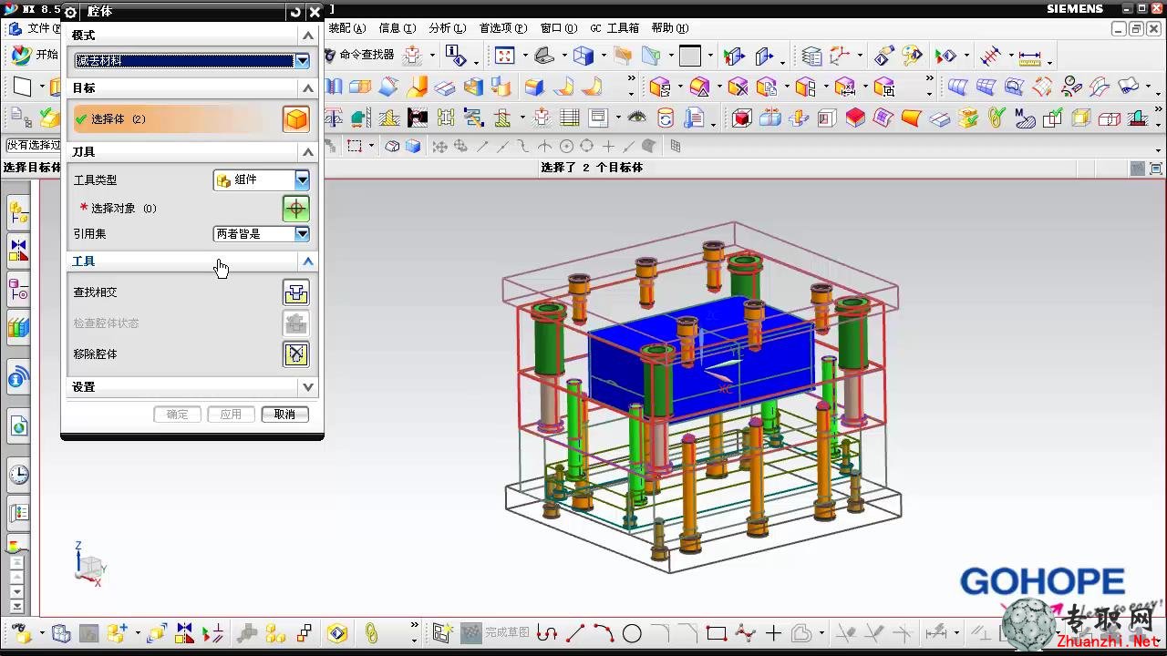Click the Start (开始) button
The image size is (1167, 656).
tap(35, 55)
